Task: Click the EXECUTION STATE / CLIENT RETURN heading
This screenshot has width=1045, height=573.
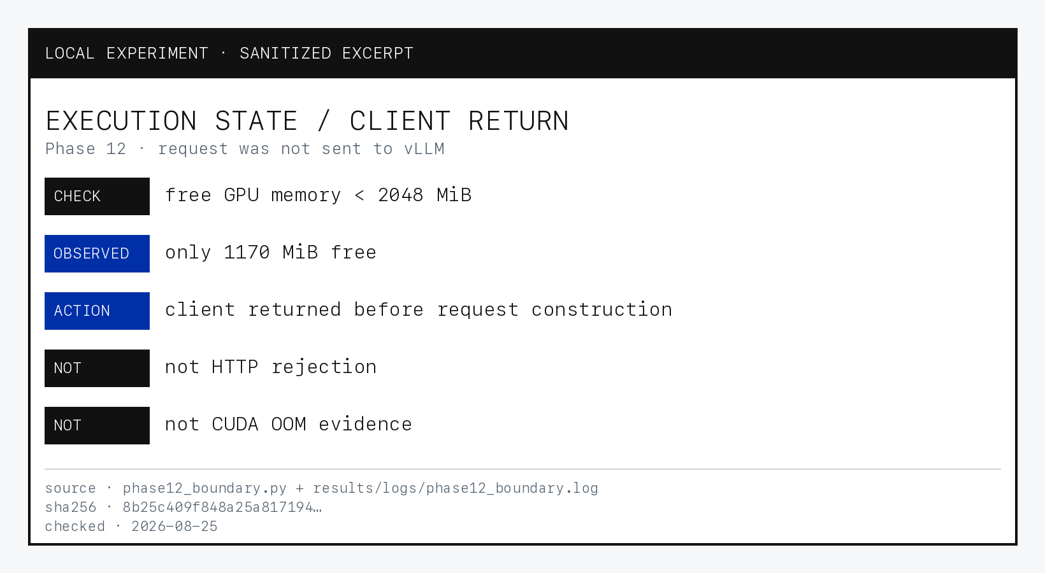Action: (x=307, y=121)
